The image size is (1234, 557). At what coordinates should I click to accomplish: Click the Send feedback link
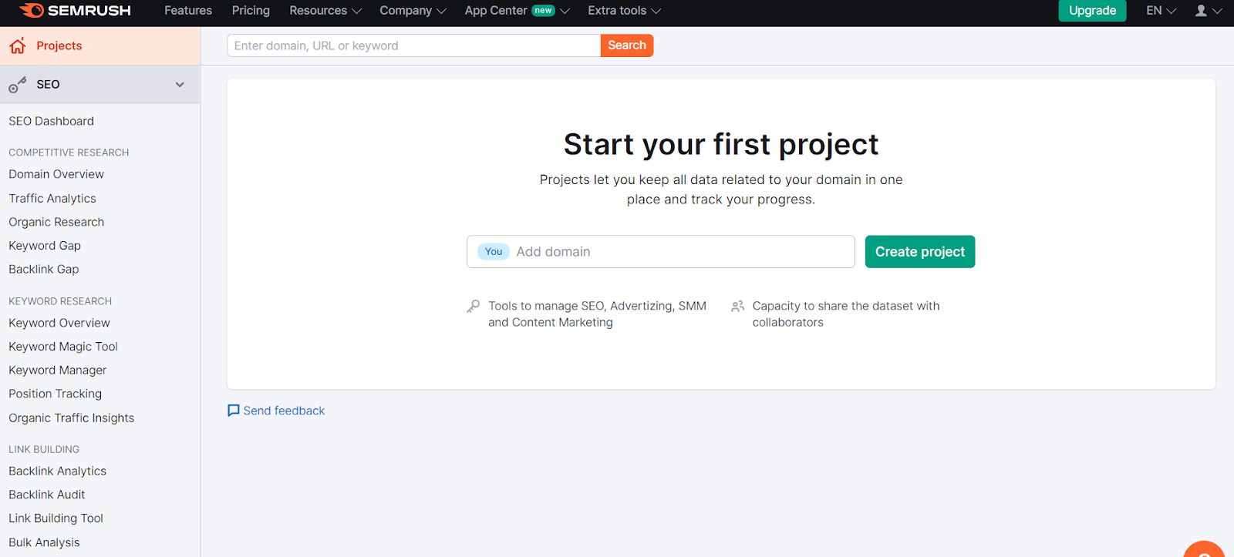point(284,411)
